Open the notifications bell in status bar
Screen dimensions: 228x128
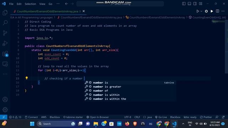point(223,117)
